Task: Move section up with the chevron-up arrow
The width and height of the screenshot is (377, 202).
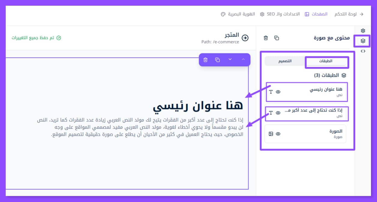Action: pyautogui.click(x=243, y=59)
